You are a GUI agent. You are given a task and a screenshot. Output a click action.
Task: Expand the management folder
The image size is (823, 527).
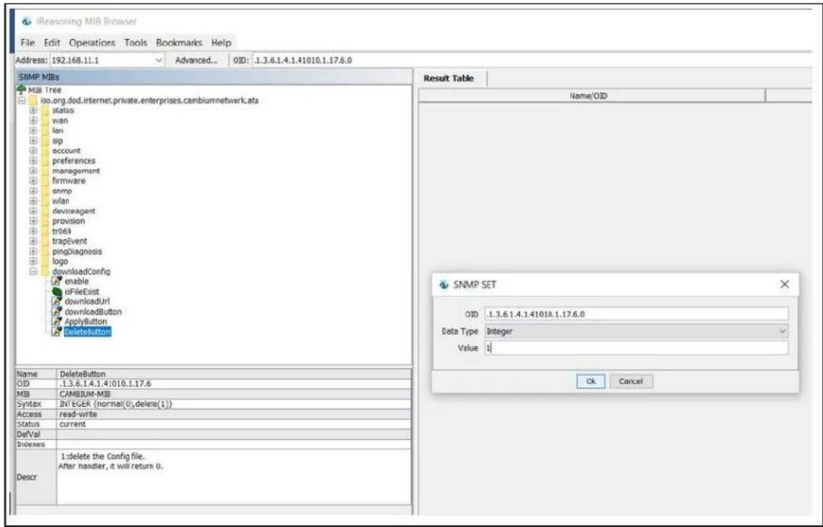34,170
